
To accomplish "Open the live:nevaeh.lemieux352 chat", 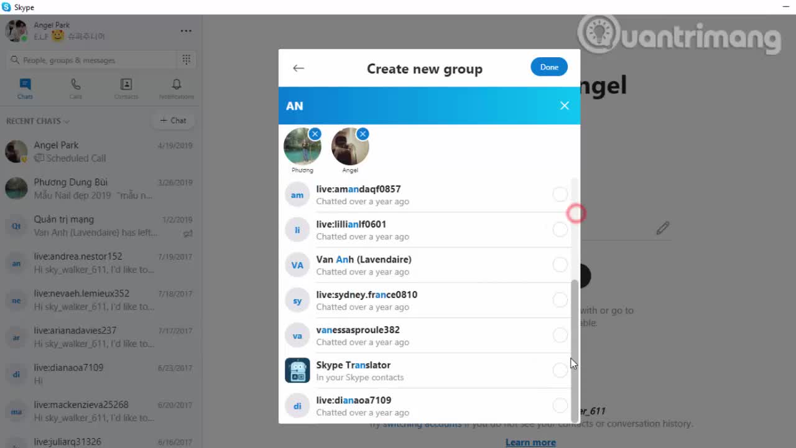I will tap(99, 300).
